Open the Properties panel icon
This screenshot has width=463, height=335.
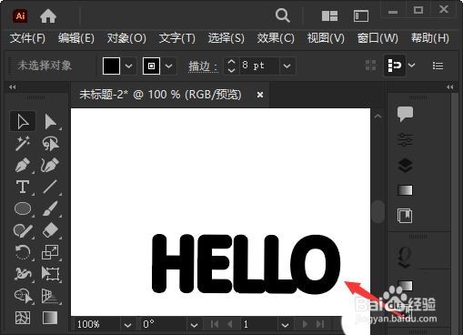pos(405,140)
